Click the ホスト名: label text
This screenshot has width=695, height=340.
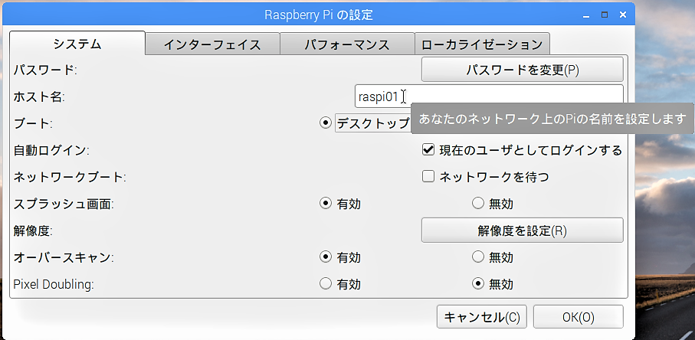(39, 96)
